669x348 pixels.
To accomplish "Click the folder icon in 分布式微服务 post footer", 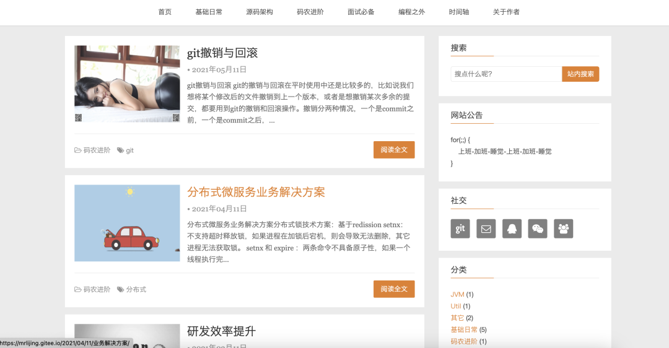I will click(77, 289).
